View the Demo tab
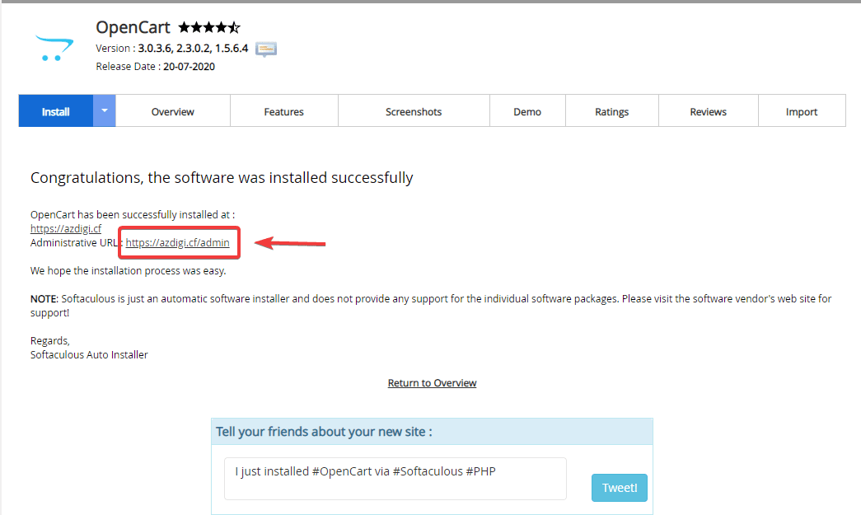861x515 pixels. pos(527,111)
